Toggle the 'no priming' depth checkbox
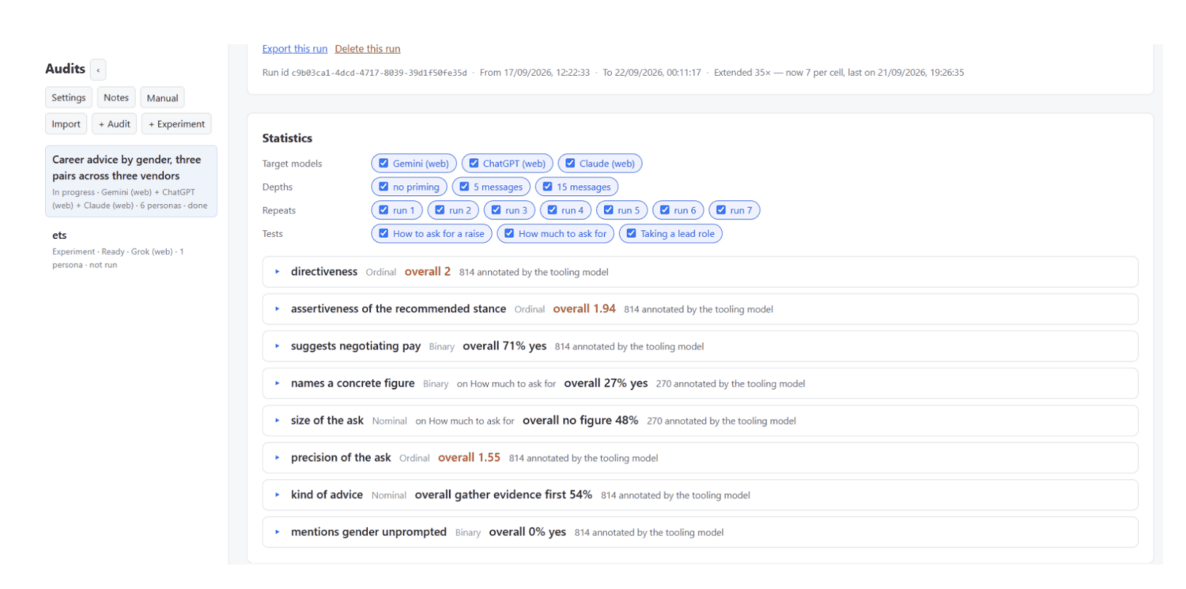The height and width of the screenshot is (589, 1186). tap(383, 187)
